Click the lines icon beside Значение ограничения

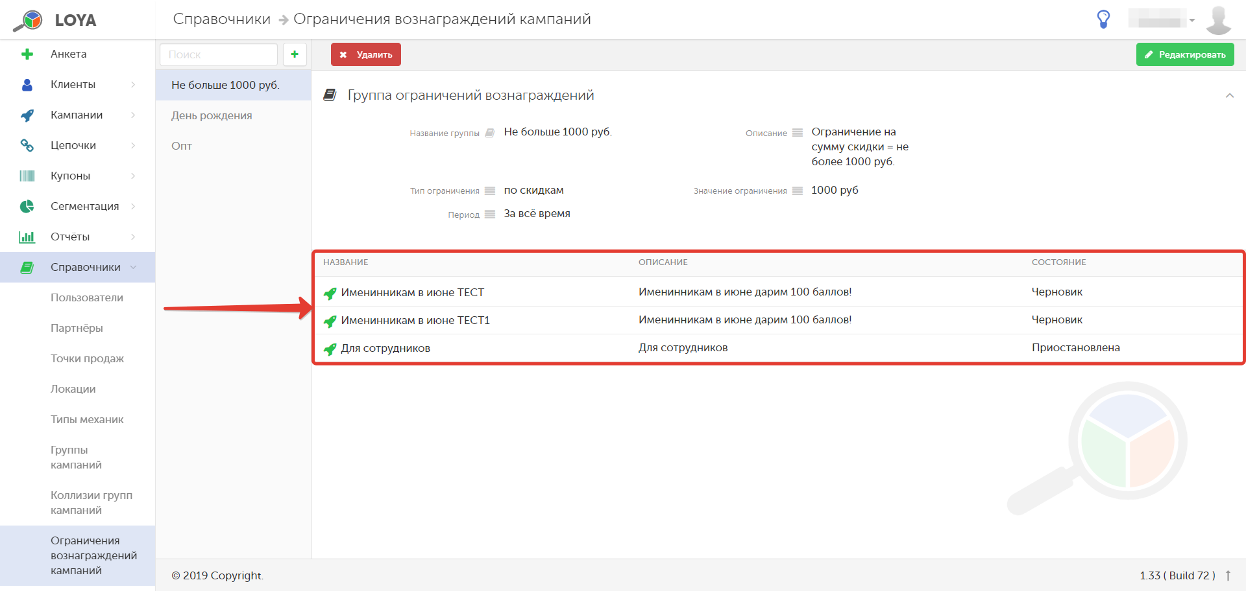tap(798, 191)
